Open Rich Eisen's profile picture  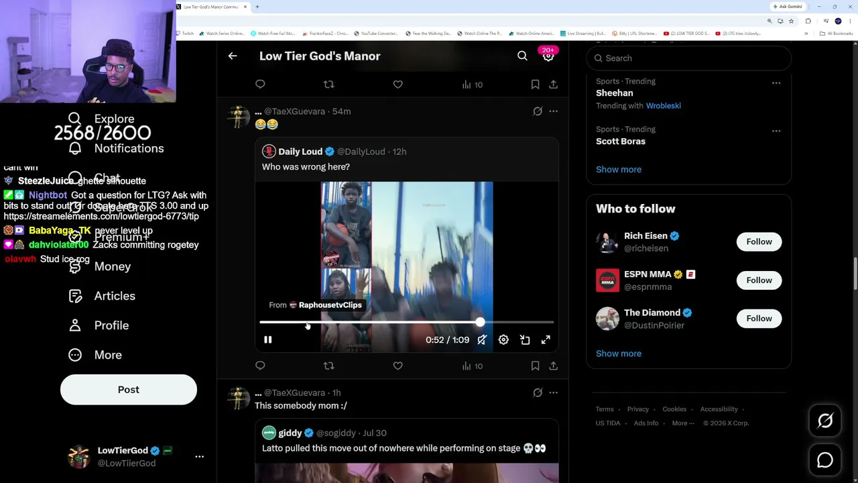pos(608,242)
